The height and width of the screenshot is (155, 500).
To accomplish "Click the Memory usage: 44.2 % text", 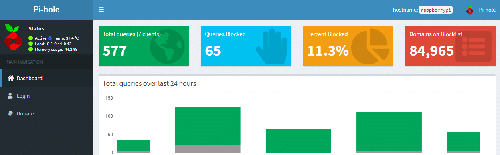I will pyautogui.click(x=56, y=49).
